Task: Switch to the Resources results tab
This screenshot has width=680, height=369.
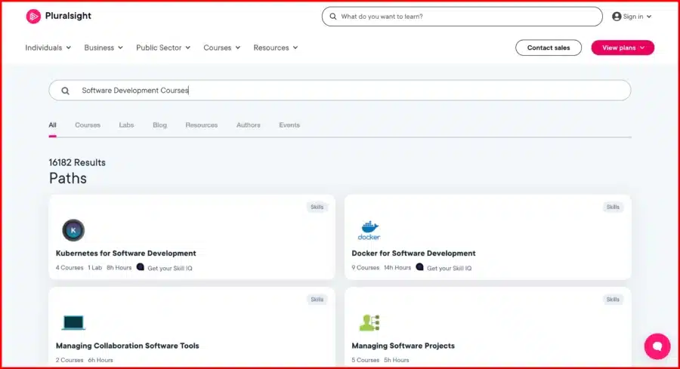Action: [201, 125]
